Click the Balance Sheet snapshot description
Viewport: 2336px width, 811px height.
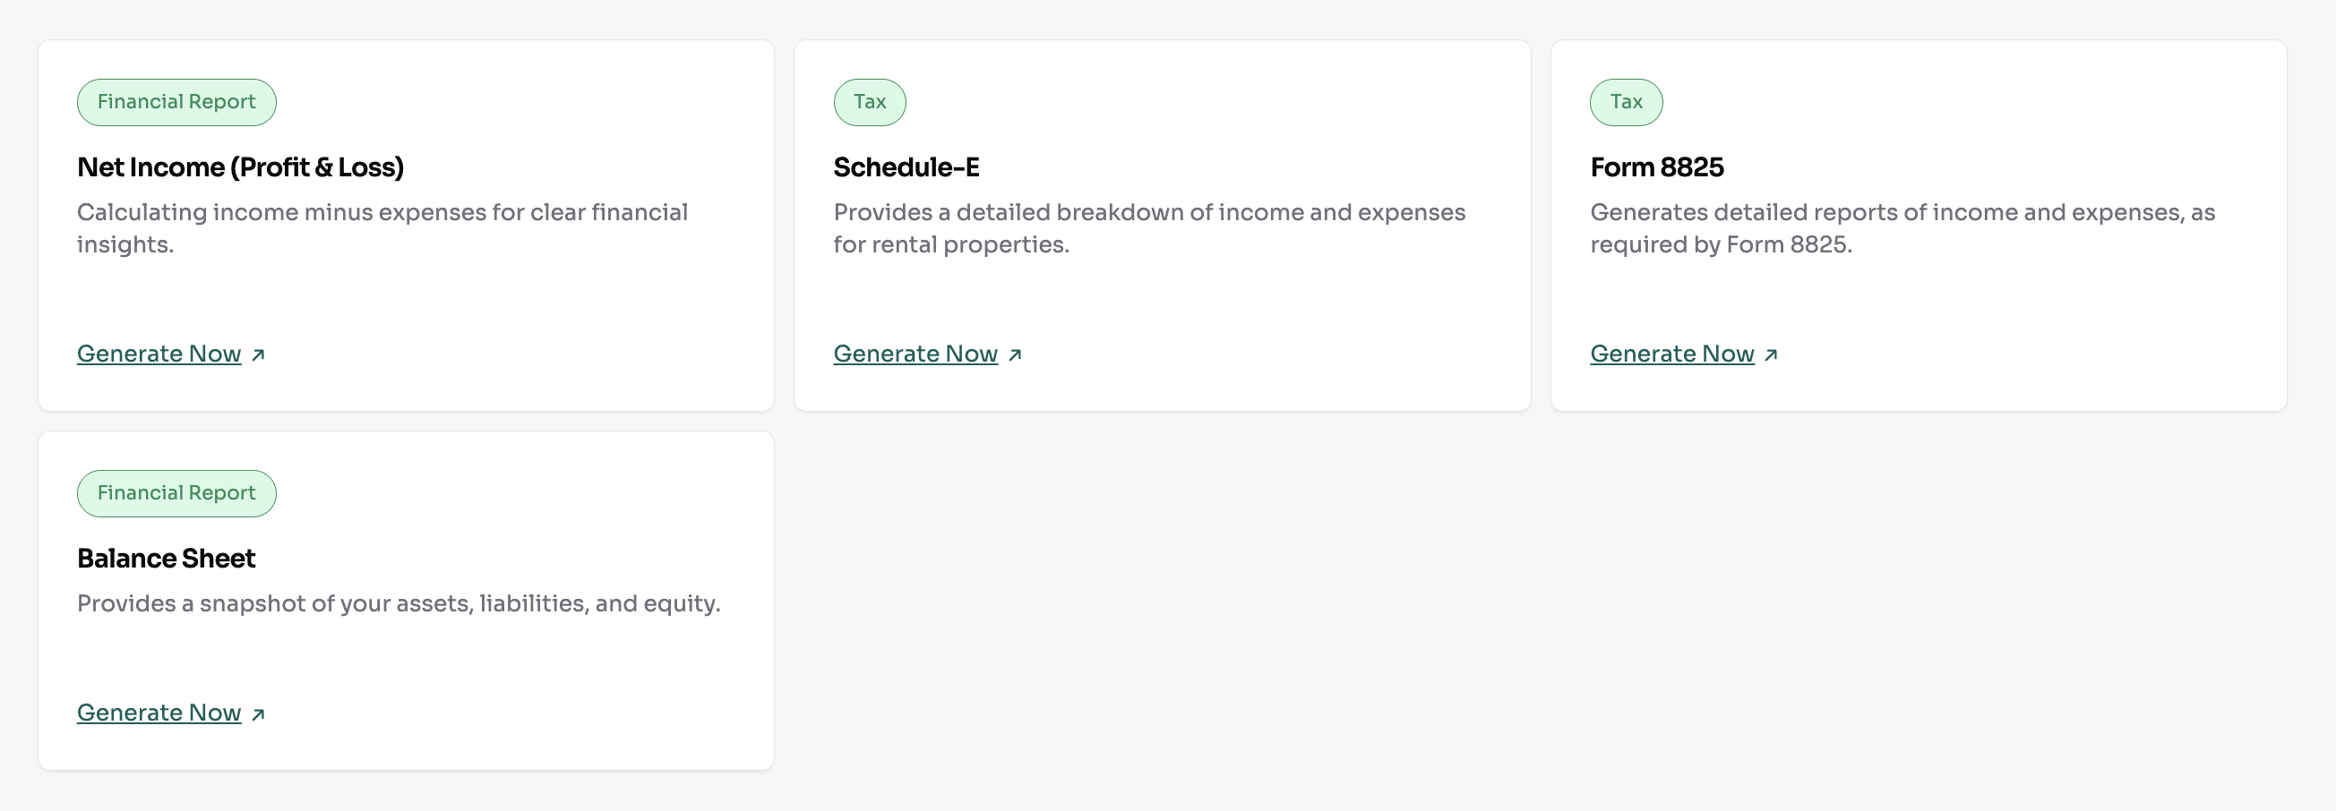coord(399,602)
